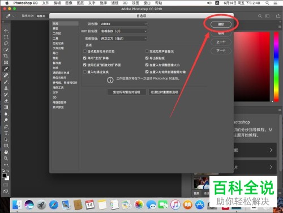Select the Crop tool

point(6,56)
